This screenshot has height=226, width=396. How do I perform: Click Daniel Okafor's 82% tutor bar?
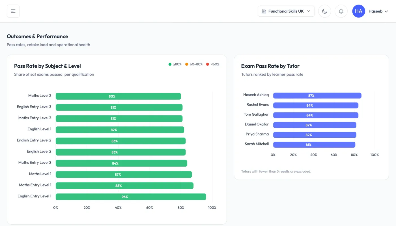[x=315, y=125]
